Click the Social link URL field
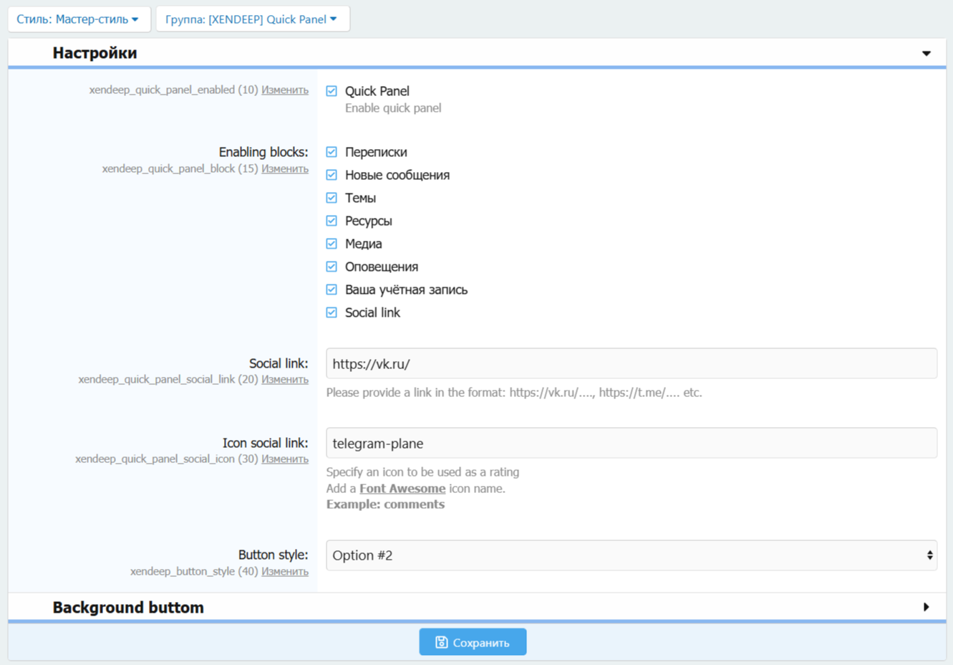 [x=631, y=364]
